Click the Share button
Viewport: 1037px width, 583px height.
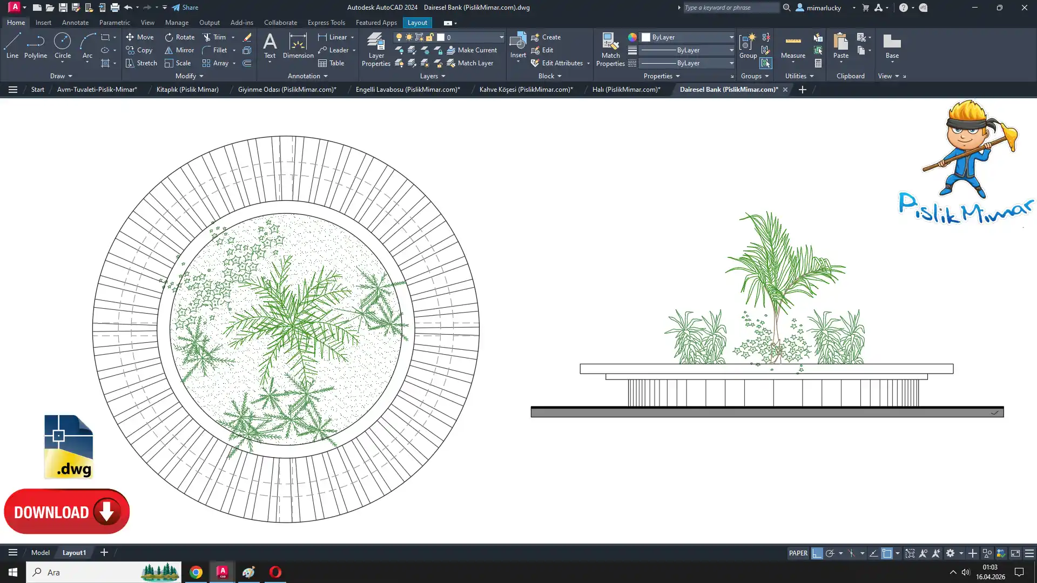(x=185, y=8)
